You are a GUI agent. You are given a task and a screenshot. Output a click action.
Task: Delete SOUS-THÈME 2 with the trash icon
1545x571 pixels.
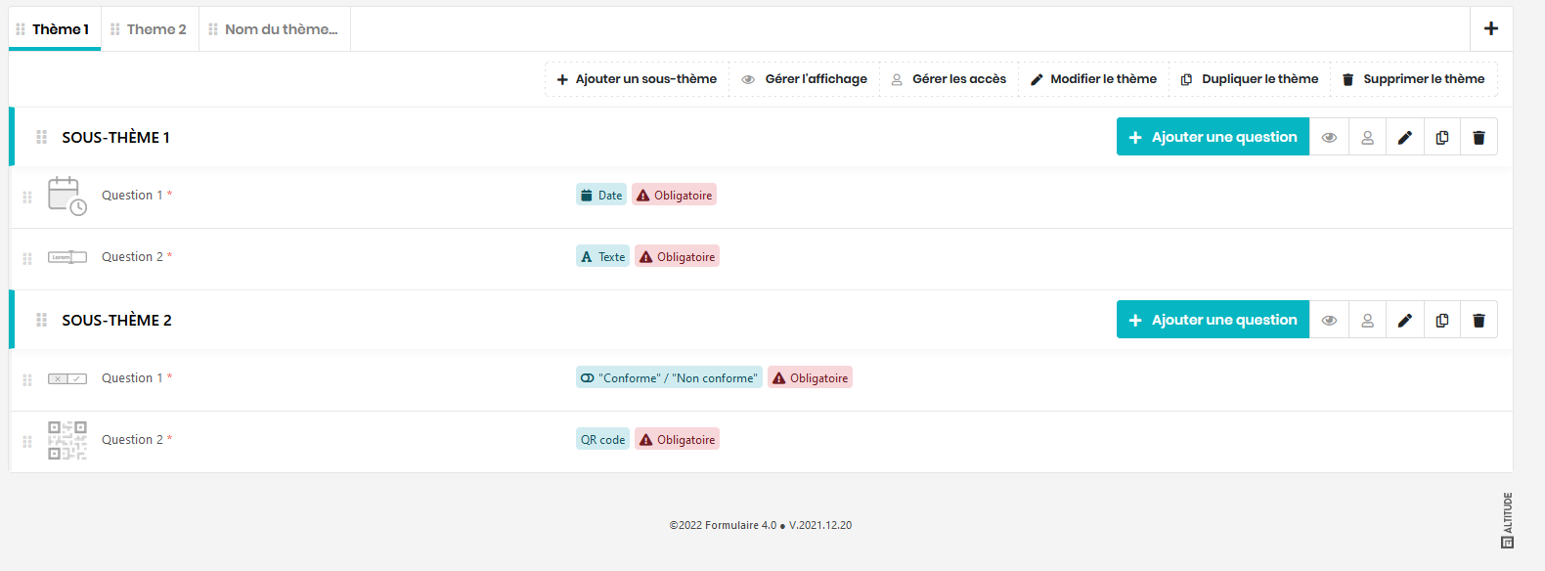(1479, 321)
